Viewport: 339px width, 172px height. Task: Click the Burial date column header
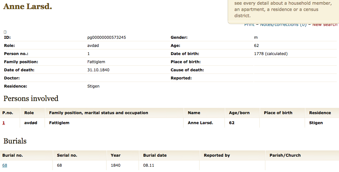[x=155, y=155]
